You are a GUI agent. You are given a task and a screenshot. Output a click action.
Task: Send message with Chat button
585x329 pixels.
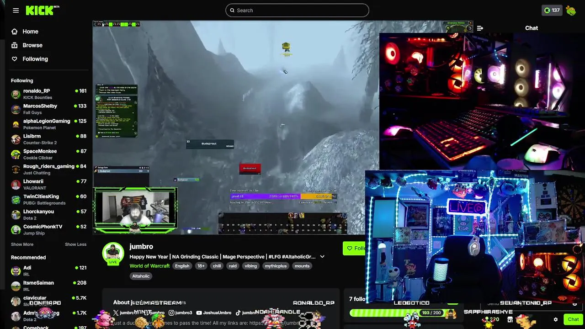(573, 320)
